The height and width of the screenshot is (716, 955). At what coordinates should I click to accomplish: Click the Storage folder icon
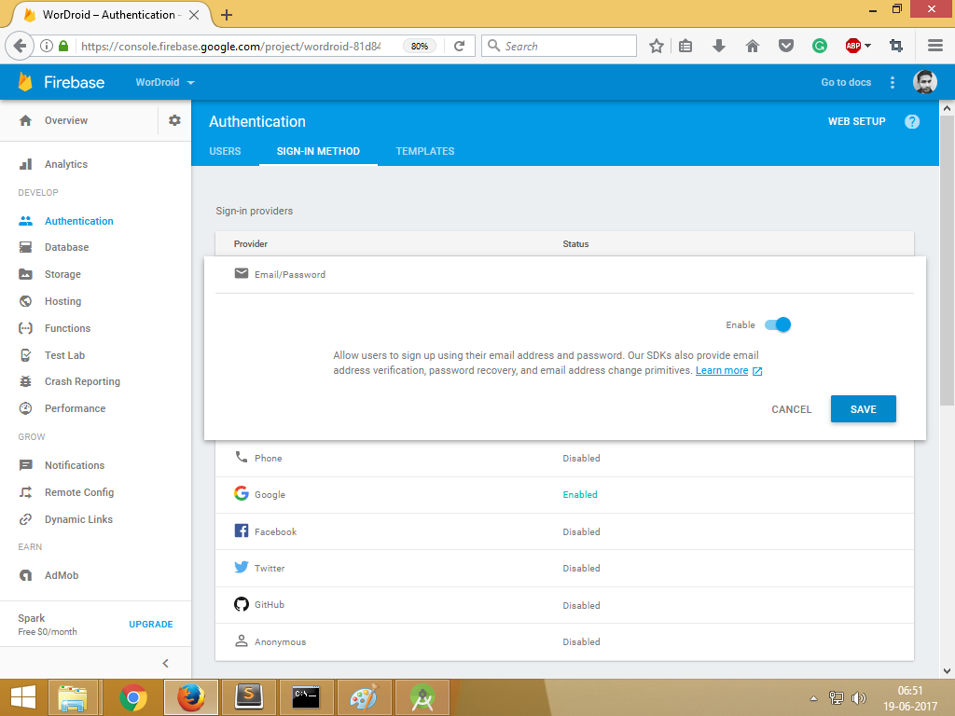pos(25,274)
